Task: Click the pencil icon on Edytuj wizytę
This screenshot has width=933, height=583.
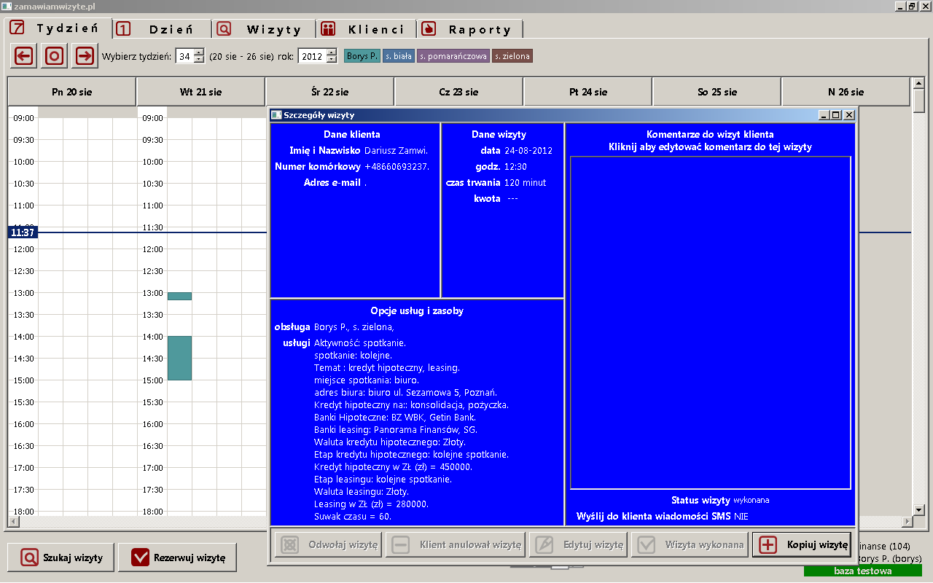Action: (x=544, y=544)
